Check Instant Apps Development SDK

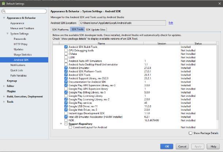[66, 113]
